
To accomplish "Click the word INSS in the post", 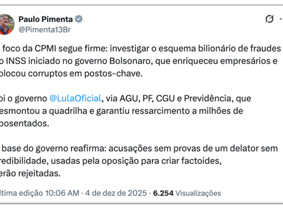I will click(x=19, y=62).
